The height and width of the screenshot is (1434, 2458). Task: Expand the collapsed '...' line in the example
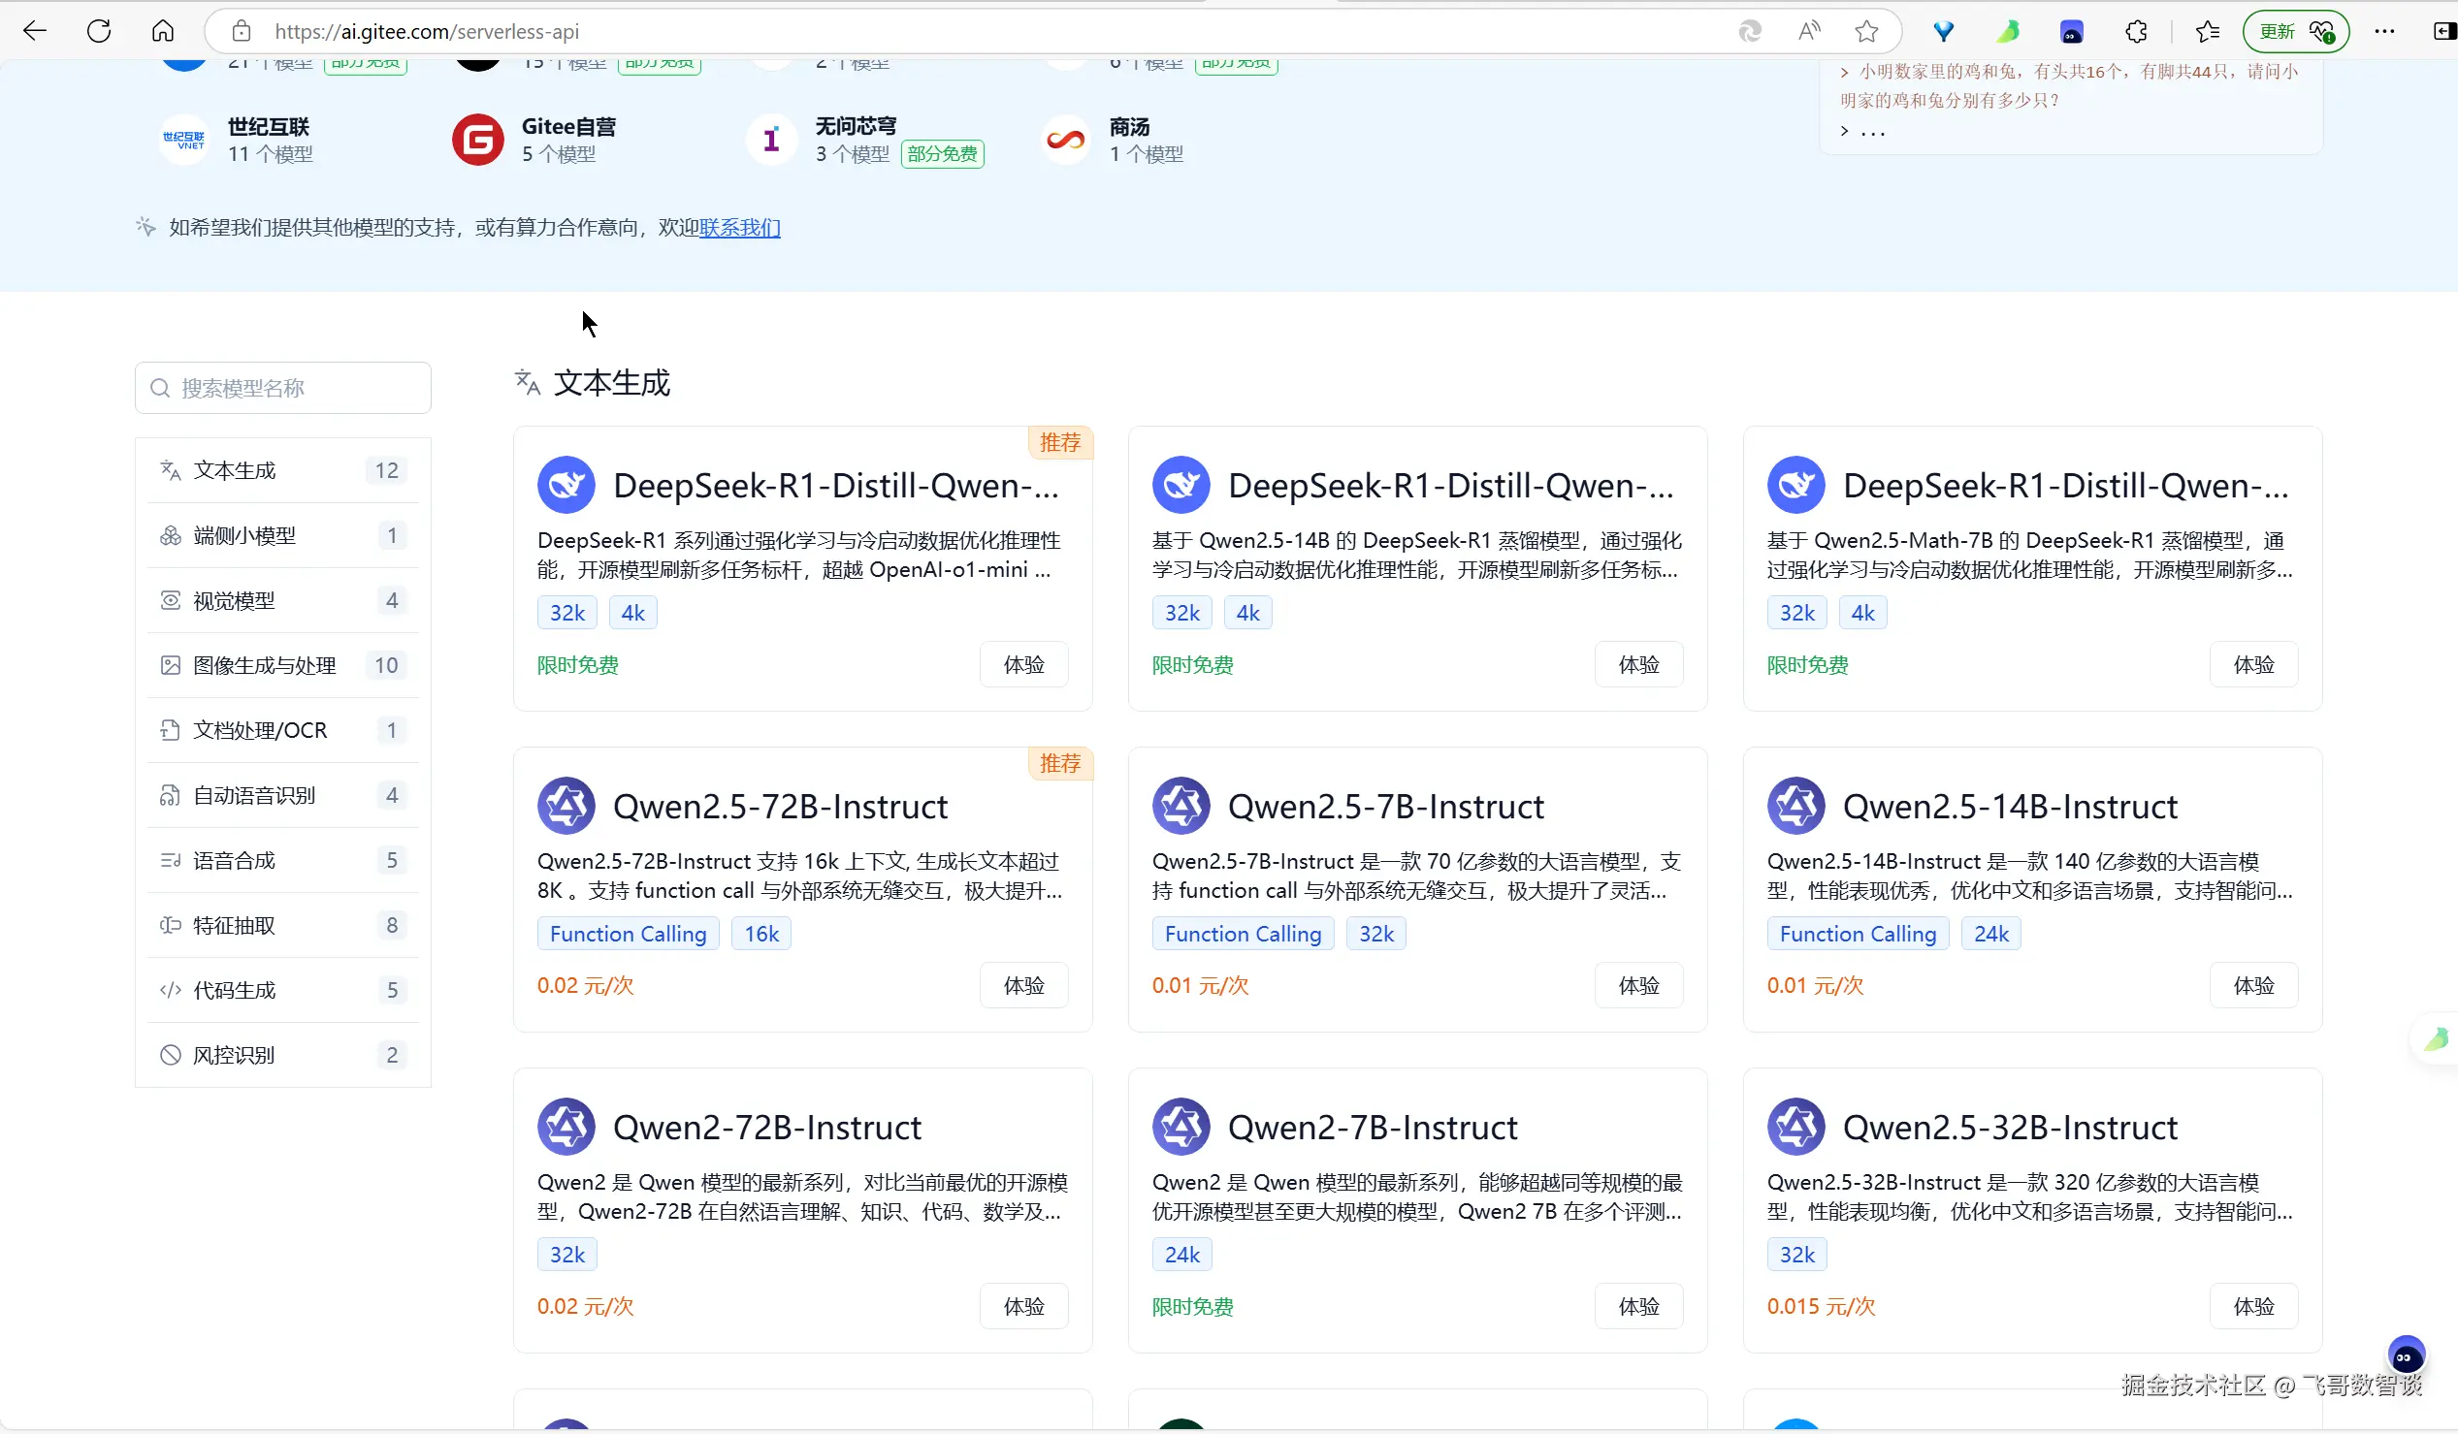1863,132
